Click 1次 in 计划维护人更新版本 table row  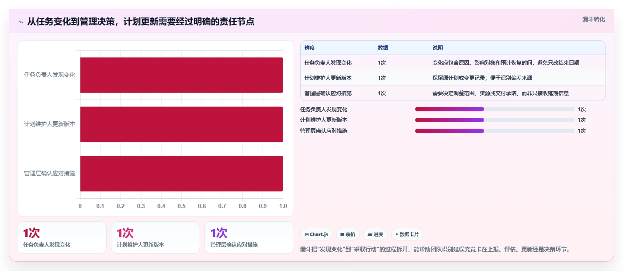click(382, 78)
